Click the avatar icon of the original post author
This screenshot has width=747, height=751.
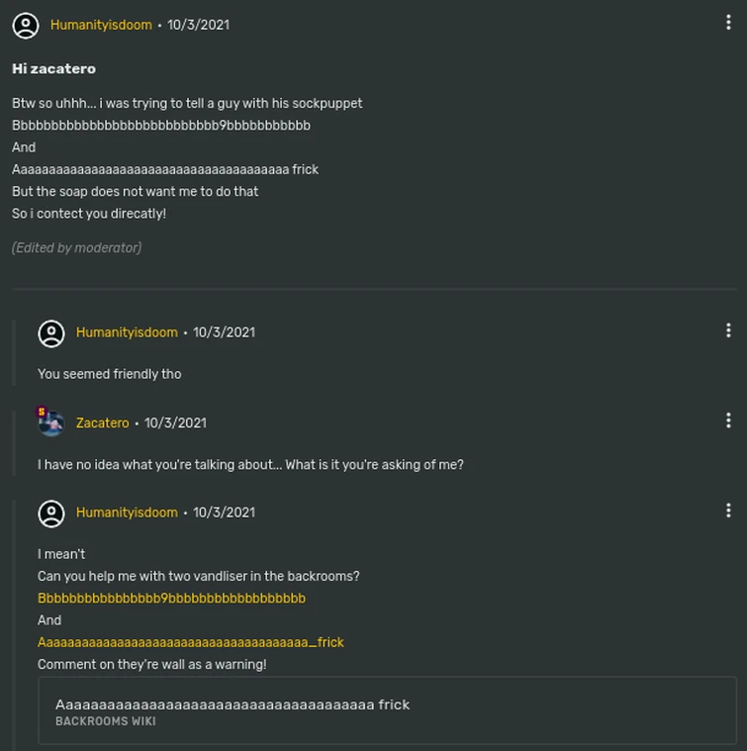point(26,25)
